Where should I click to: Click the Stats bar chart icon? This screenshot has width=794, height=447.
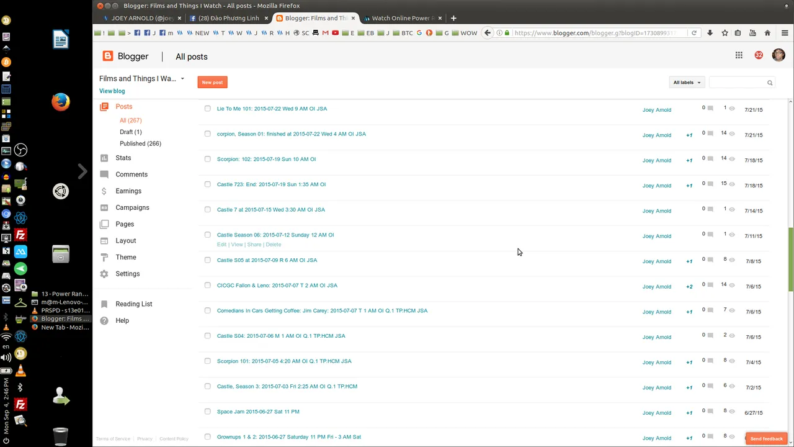[104, 158]
